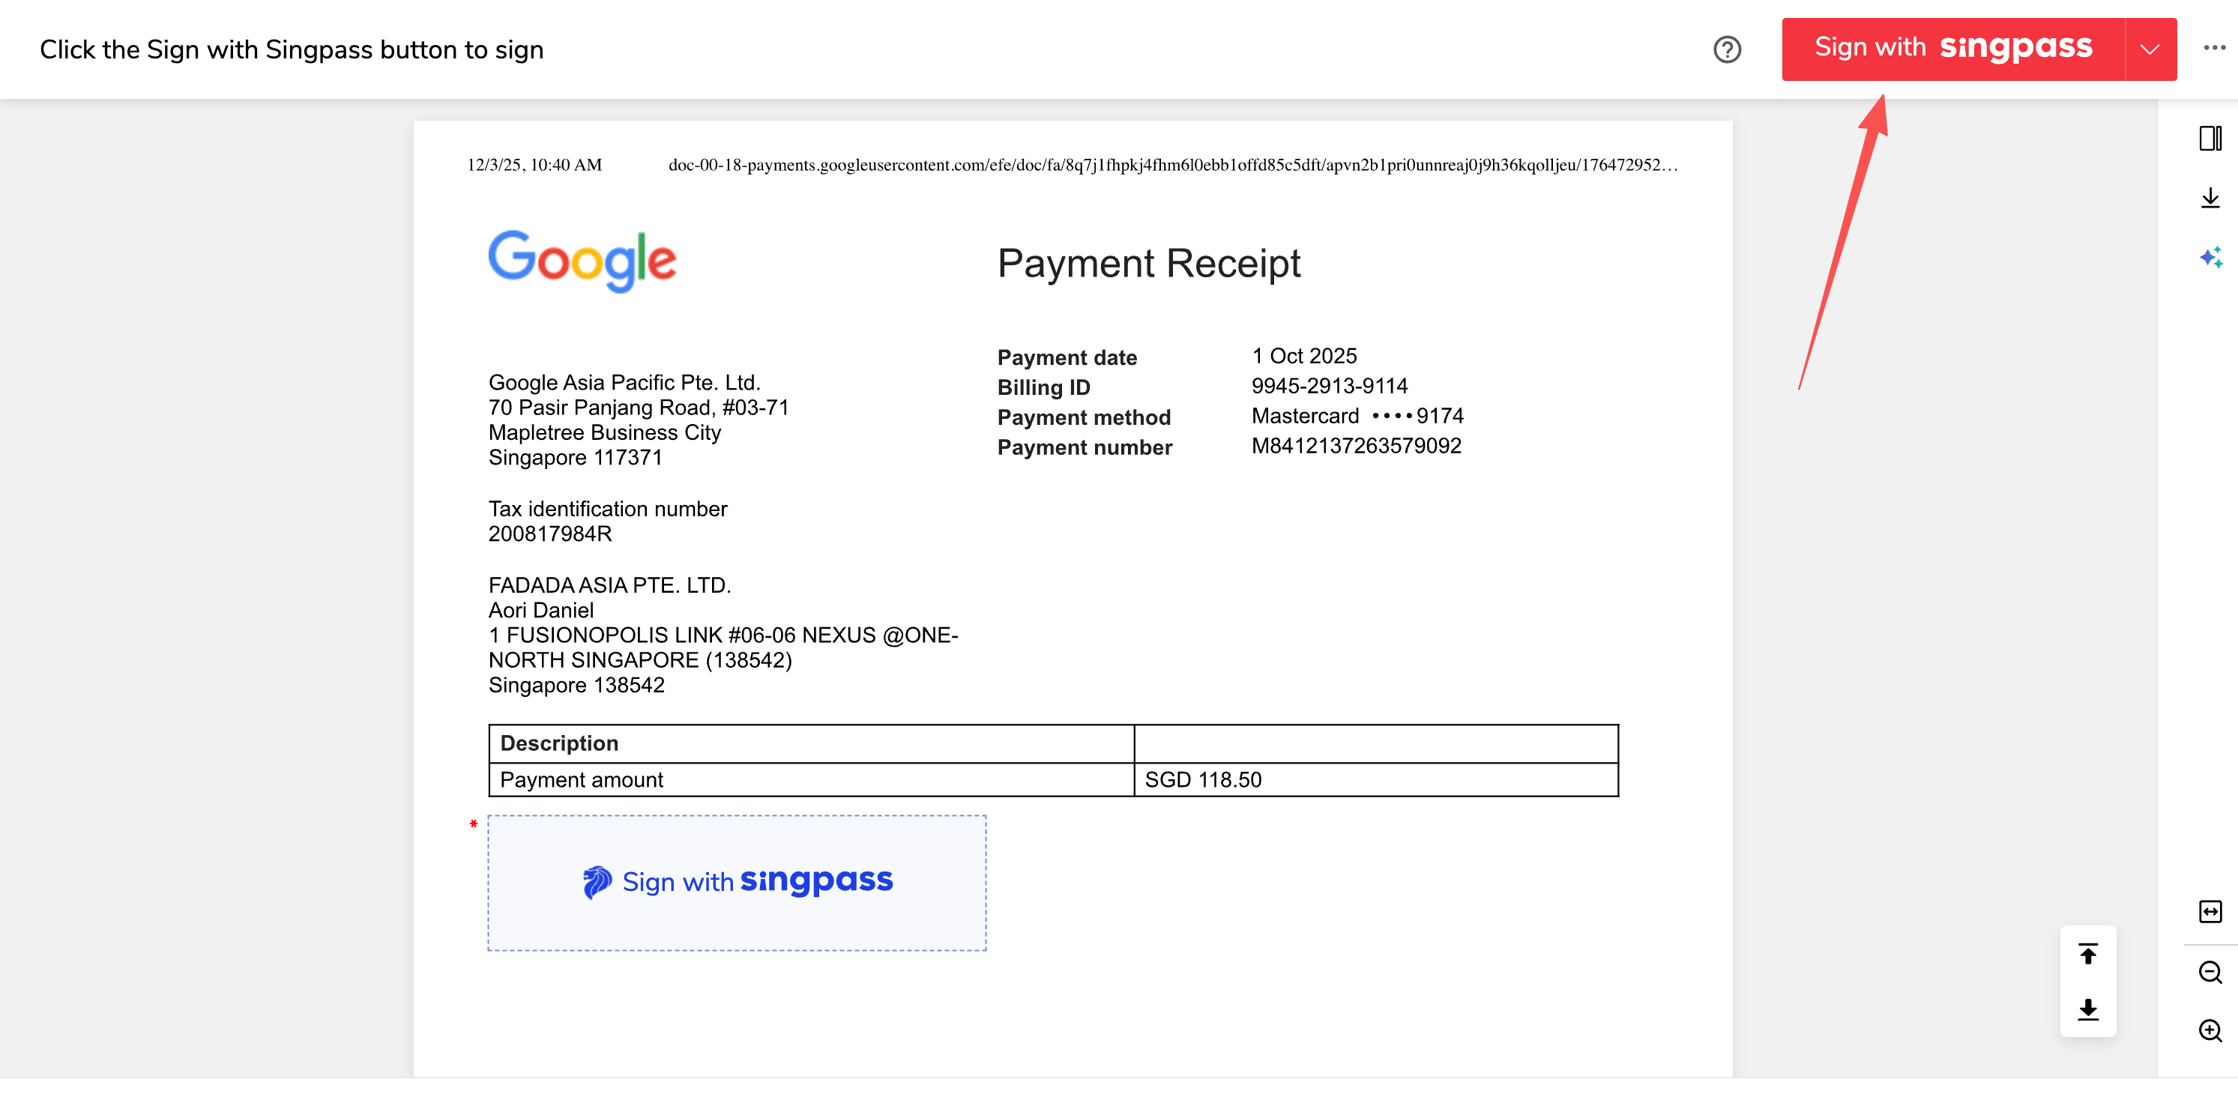The image size is (2238, 1097).
Task: Click the red Sign with Singpass button
Action: tap(1952, 49)
